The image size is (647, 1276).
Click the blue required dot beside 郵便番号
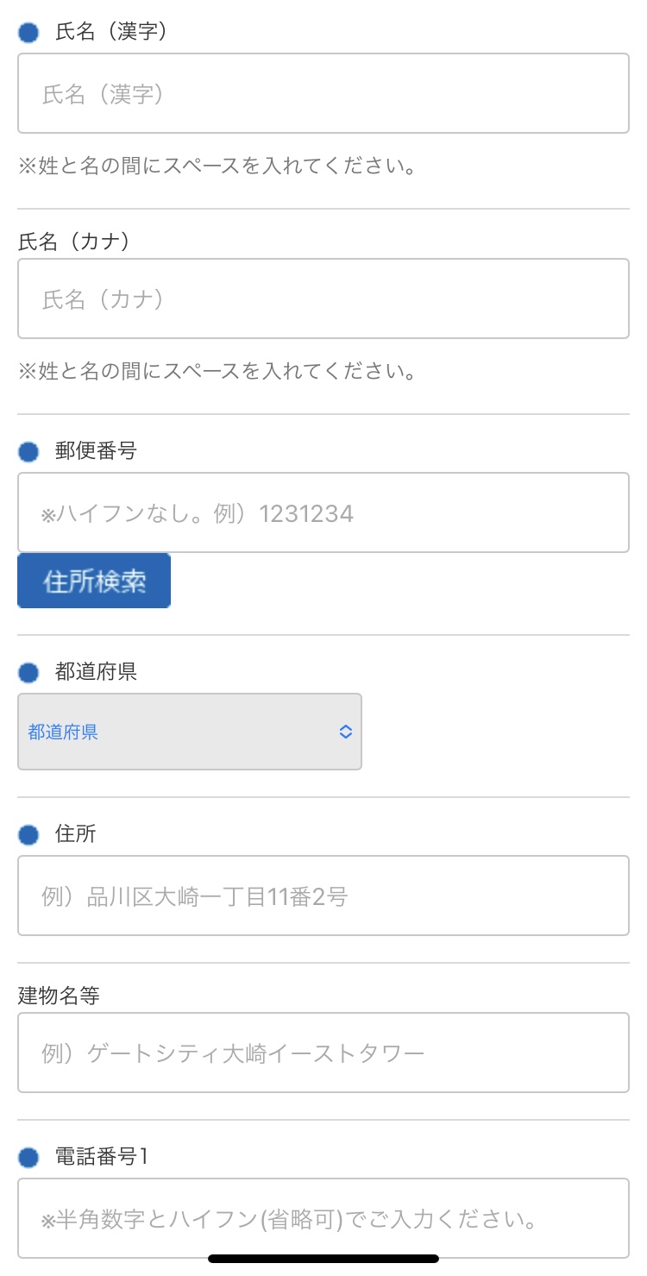(28, 451)
